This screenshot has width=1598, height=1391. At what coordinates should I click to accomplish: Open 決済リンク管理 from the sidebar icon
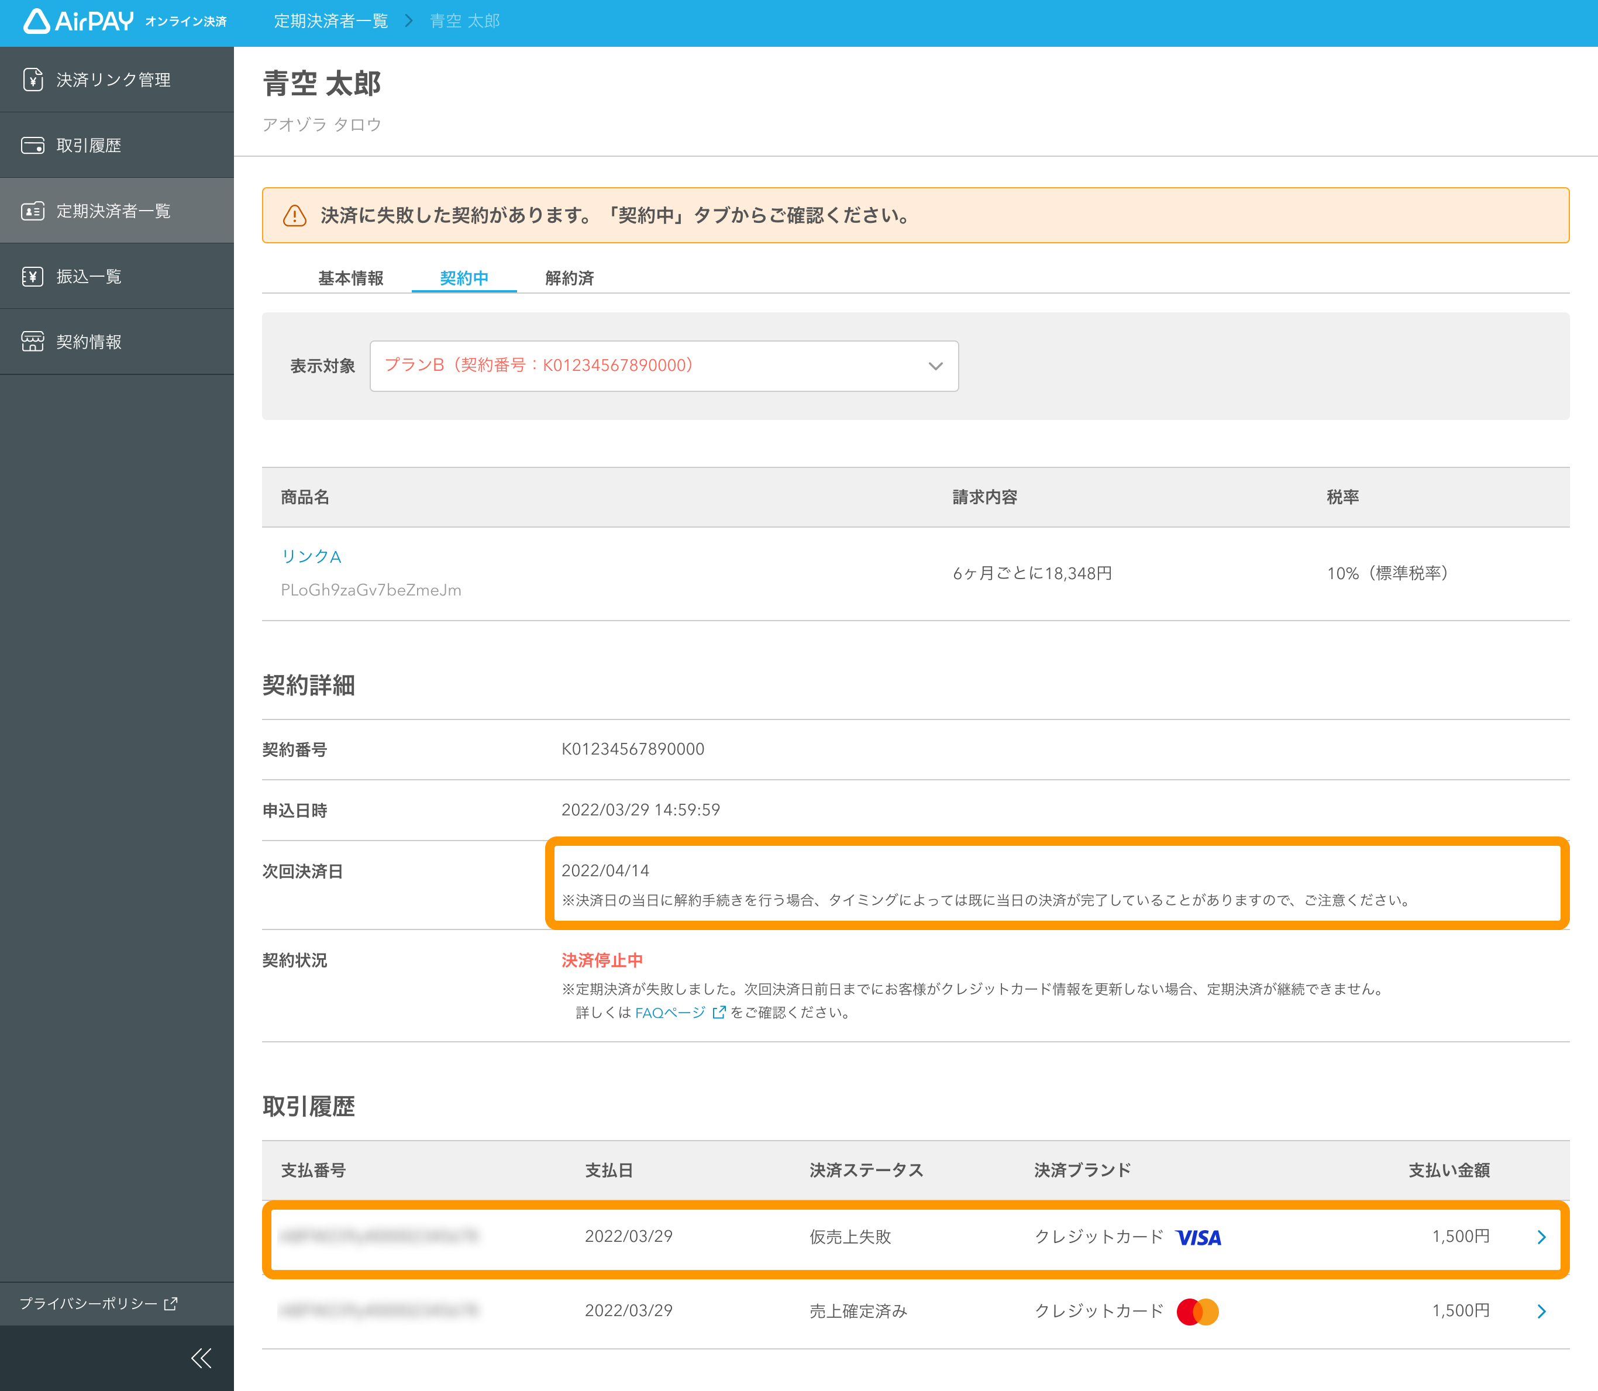(x=33, y=80)
